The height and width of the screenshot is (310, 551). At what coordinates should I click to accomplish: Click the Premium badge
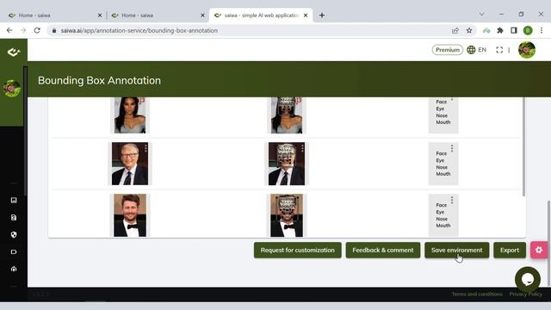pyautogui.click(x=448, y=50)
